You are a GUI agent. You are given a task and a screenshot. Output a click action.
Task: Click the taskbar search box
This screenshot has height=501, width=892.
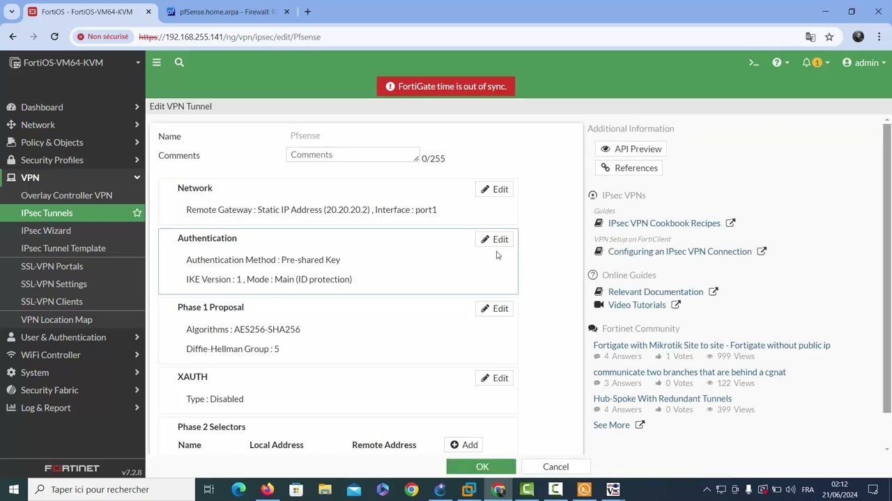tap(111, 489)
